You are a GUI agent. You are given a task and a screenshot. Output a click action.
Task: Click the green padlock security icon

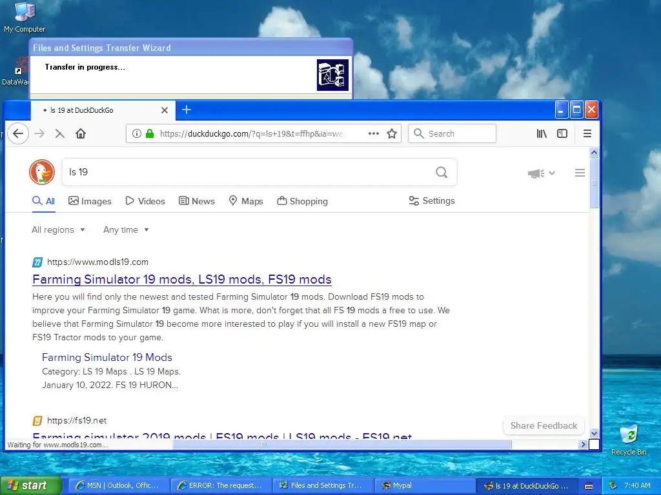[150, 134]
